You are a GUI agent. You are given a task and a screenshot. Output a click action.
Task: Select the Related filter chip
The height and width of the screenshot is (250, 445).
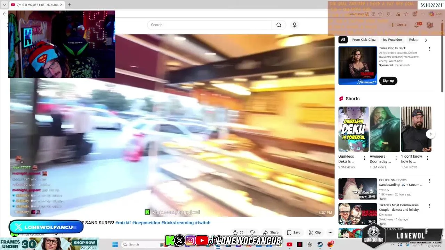coord(414,40)
